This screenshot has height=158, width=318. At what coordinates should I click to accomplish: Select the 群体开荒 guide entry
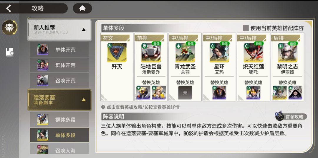[x=59, y=65]
